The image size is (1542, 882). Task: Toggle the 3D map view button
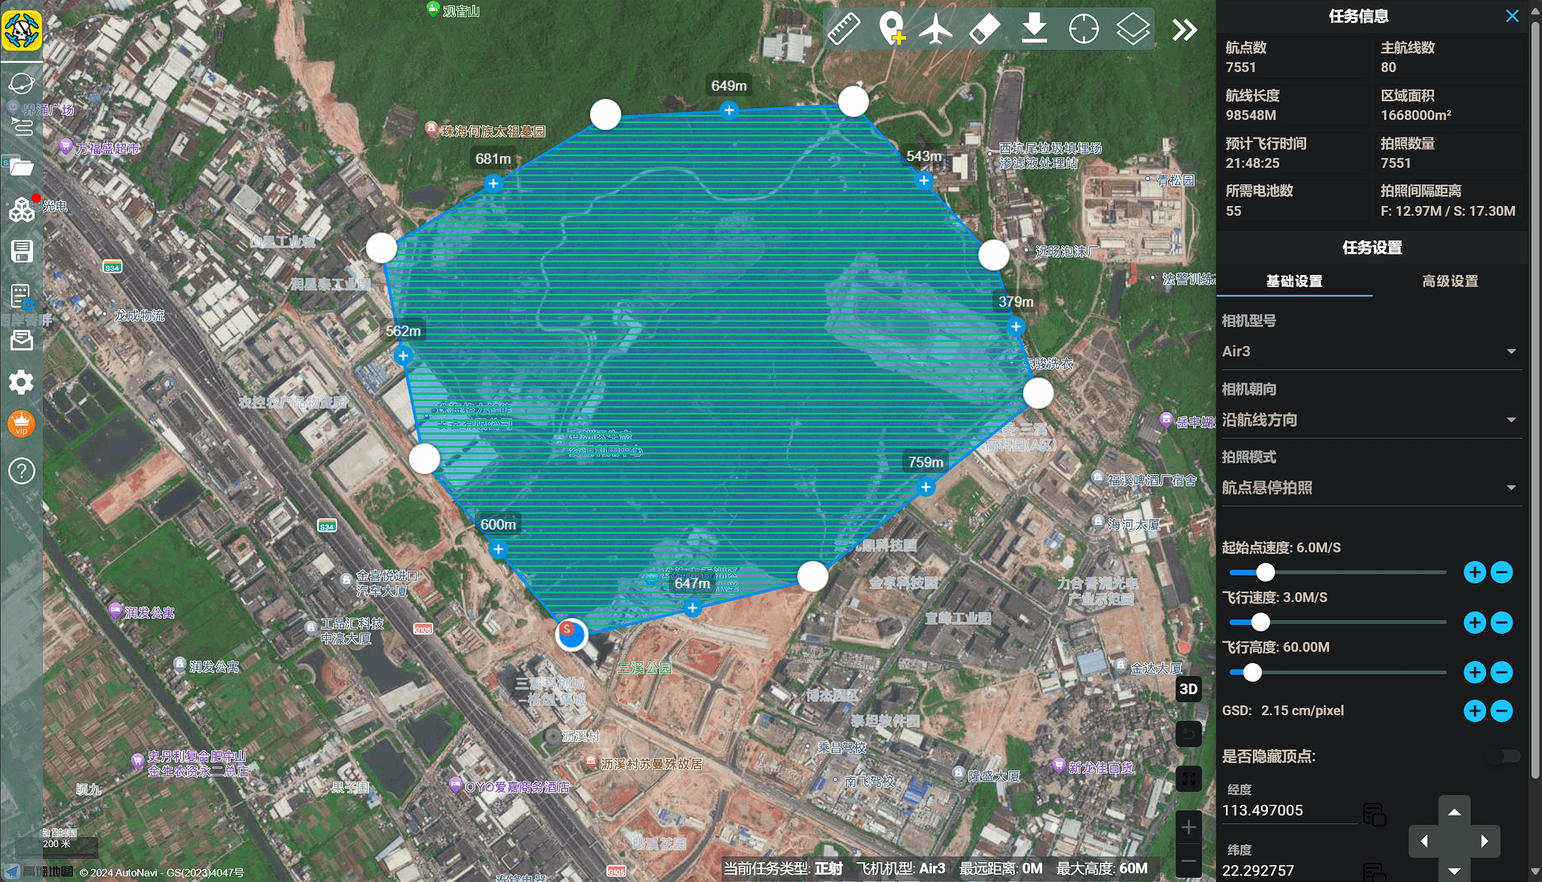pos(1189,689)
